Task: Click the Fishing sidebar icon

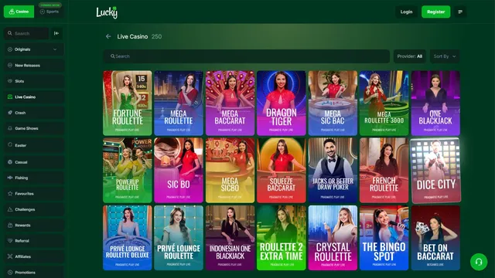Action: coord(10,178)
